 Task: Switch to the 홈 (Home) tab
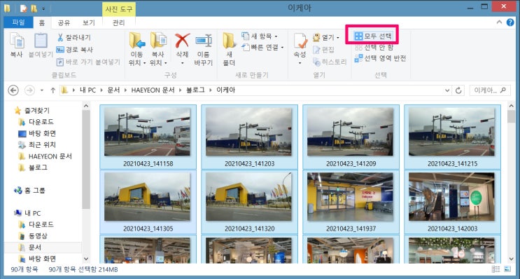[x=42, y=22]
